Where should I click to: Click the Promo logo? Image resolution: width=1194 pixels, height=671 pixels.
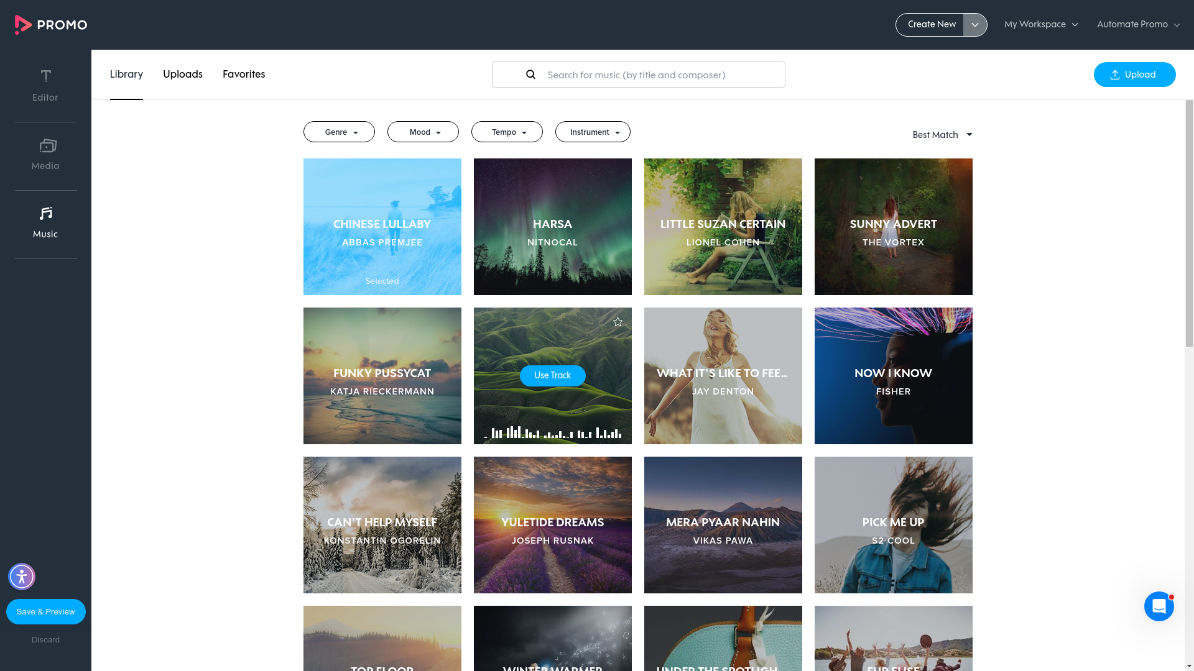pos(51,25)
